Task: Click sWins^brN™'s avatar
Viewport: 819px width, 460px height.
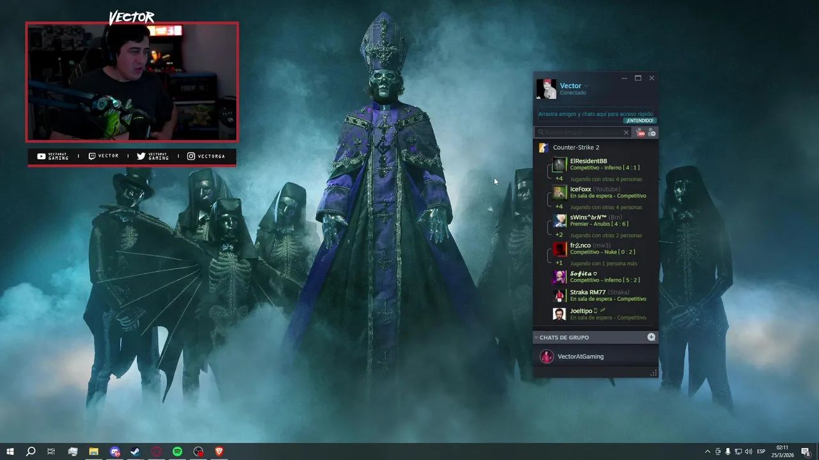Action: tap(559, 220)
